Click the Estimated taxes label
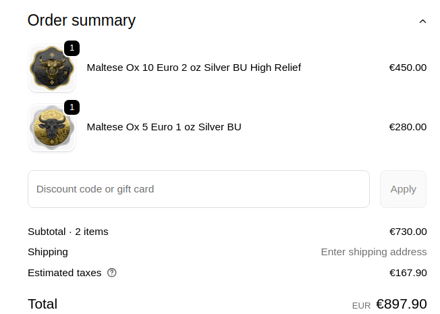 pyautogui.click(x=65, y=273)
